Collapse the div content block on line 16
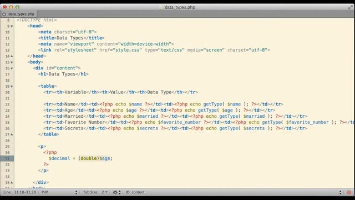The width and height of the screenshot is (355, 200). coord(12,68)
